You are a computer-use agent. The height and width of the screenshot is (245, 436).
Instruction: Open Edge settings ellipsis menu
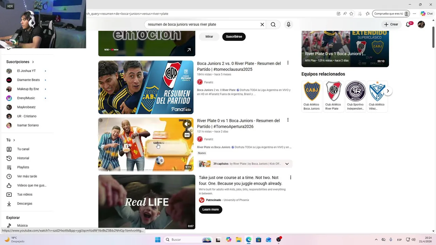pyautogui.click(x=415, y=14)
